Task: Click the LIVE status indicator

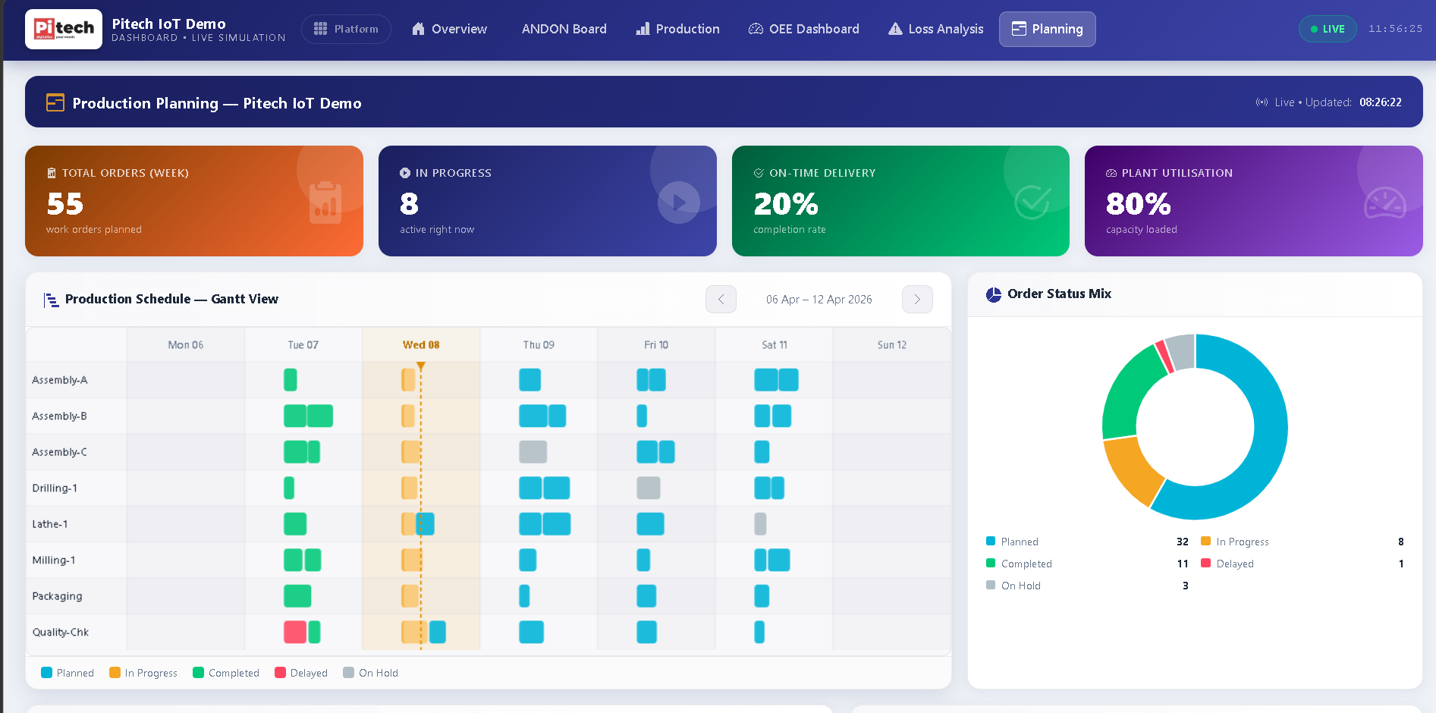Action: (1328, 29)
